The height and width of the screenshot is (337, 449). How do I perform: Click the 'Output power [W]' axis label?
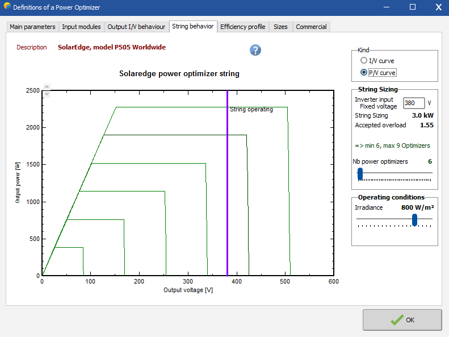pos(18,182)
